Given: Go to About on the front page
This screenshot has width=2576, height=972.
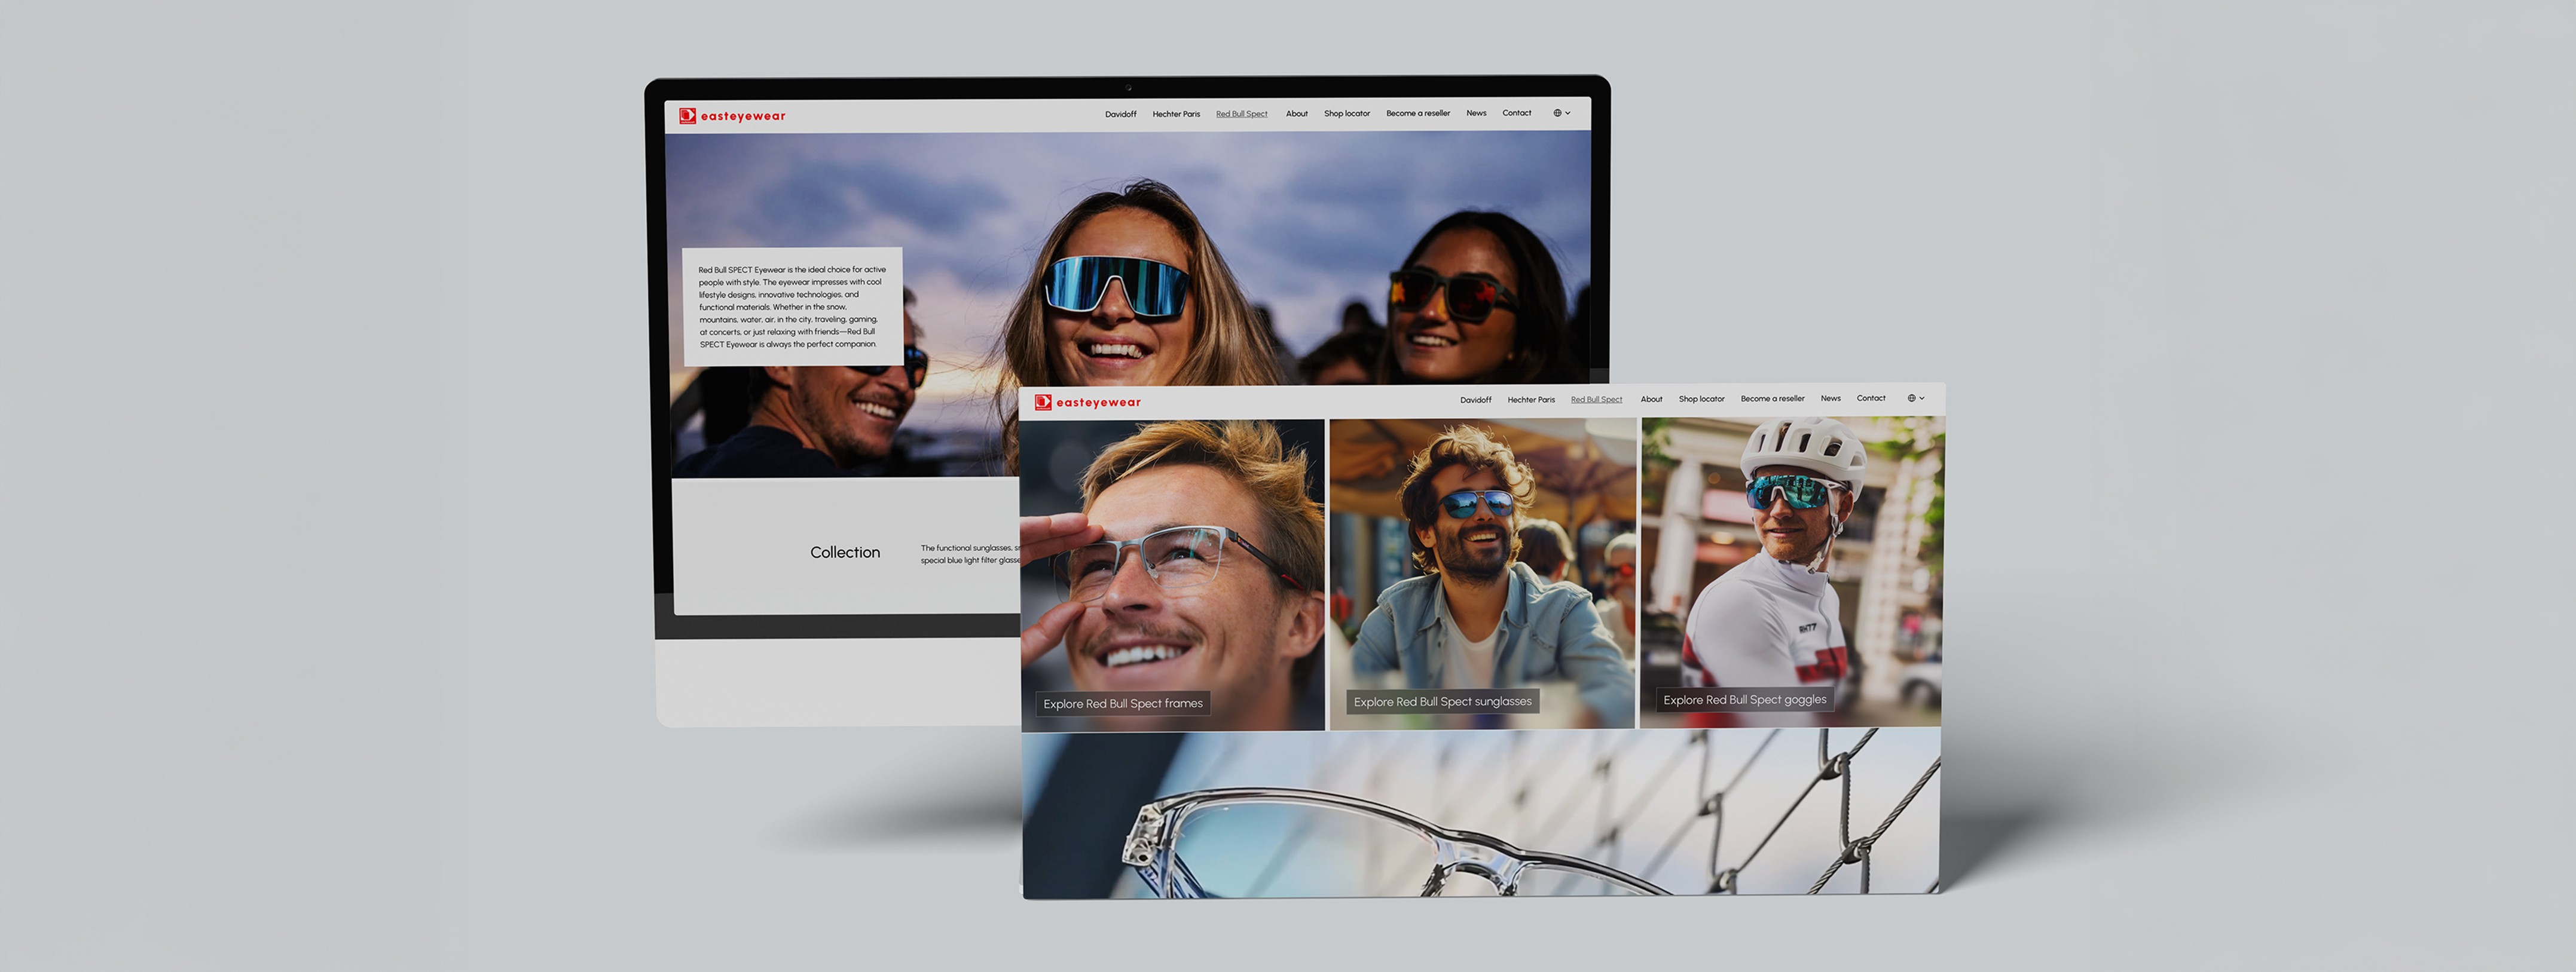Looking at the screenshot, I should (1651, 400).
